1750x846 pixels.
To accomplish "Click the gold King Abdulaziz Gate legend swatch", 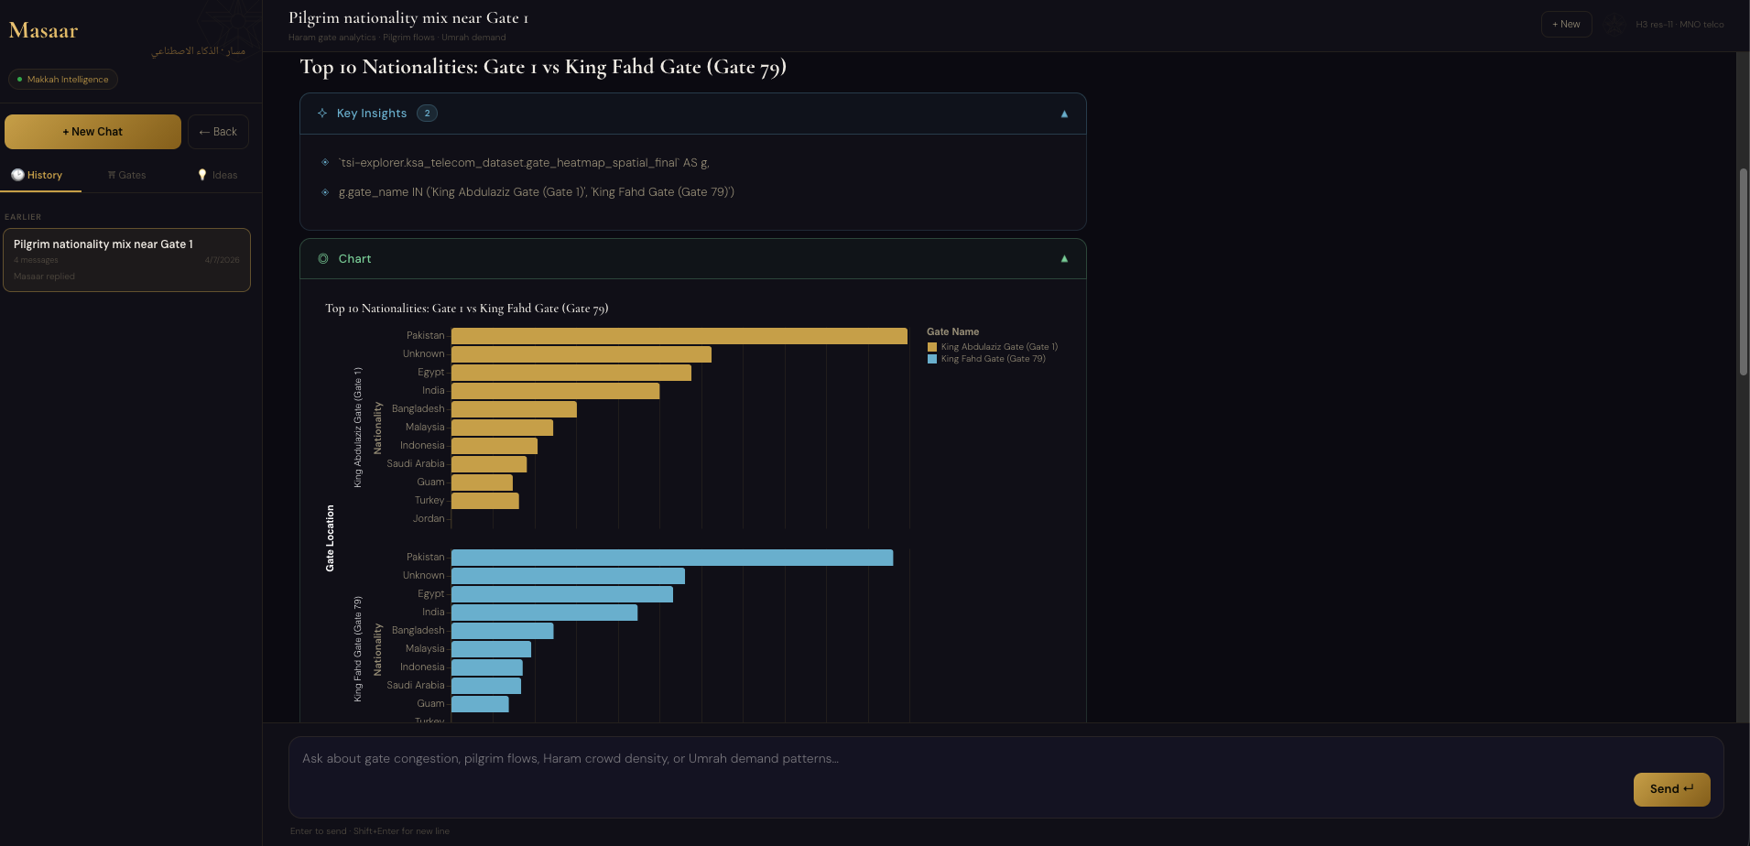I will click(x=932, y=347).
